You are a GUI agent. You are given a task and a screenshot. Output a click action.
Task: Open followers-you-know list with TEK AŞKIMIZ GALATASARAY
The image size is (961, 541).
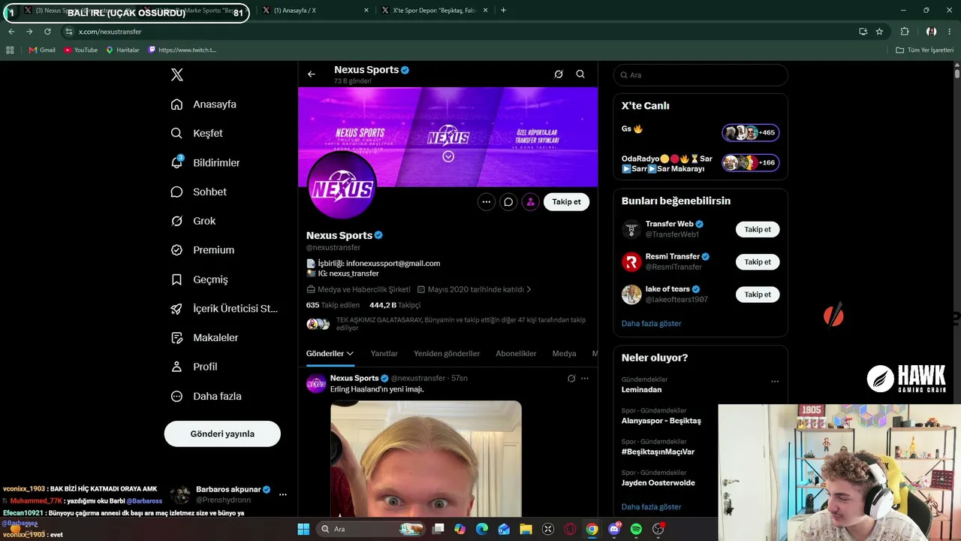tap(447, 324)
